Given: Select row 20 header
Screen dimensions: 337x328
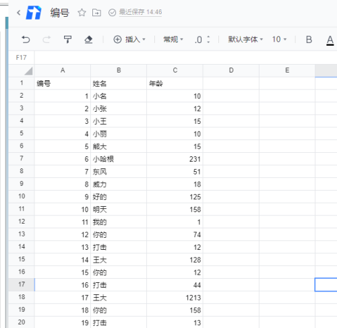Looking at the screenshot, I should tap(22, 322).
